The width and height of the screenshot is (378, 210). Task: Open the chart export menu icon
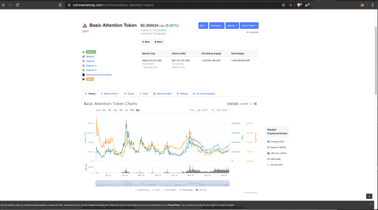coord(256,104)
